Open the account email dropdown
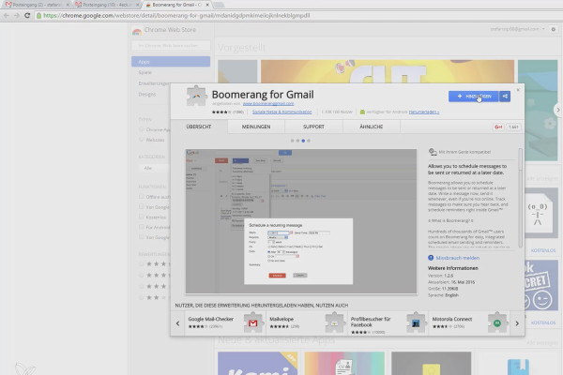 pos(517,29)
